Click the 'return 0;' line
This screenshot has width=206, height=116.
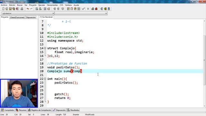click(x=62, y=98)
